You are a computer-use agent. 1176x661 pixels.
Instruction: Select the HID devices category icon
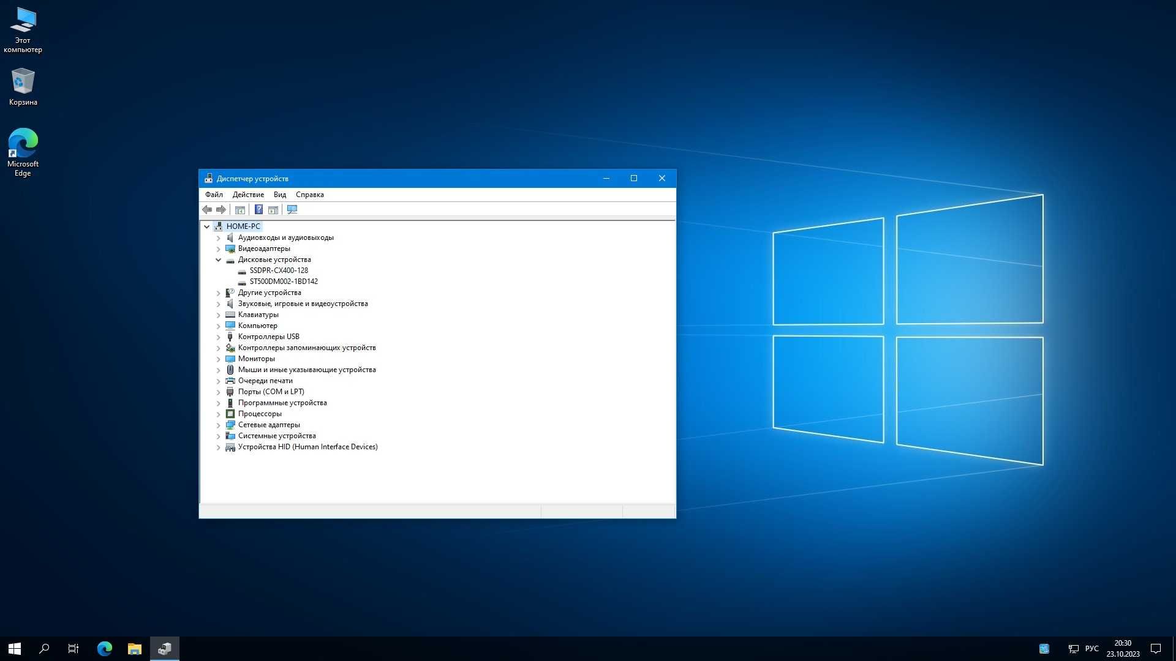pos(230,447)
